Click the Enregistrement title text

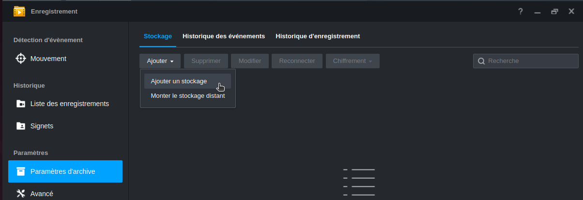pos(54,12)
